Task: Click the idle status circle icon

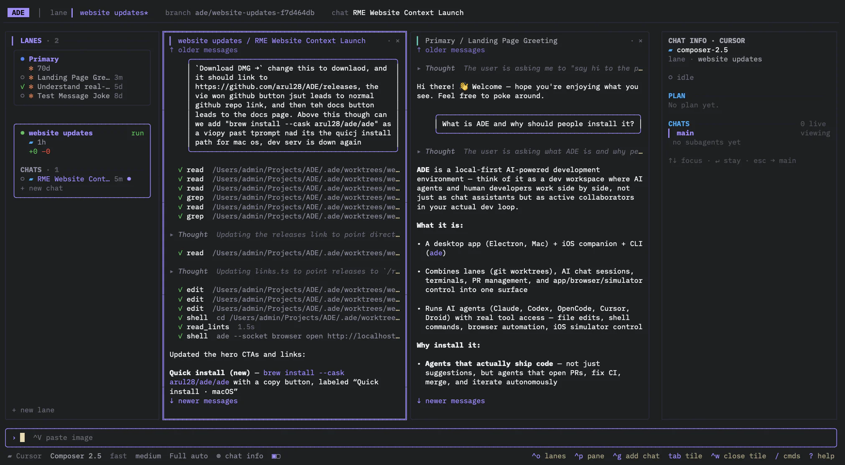Action: 670,77
